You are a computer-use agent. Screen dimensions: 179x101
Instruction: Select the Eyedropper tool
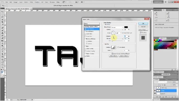pyautogui.click(x=2, y=24)
